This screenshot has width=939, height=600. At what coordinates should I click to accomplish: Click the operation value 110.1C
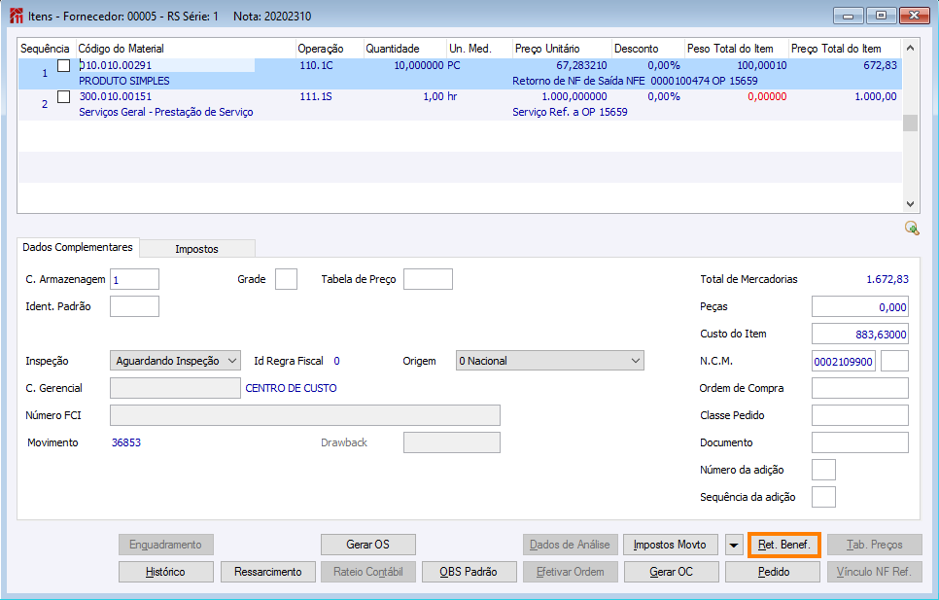(316, 65)
